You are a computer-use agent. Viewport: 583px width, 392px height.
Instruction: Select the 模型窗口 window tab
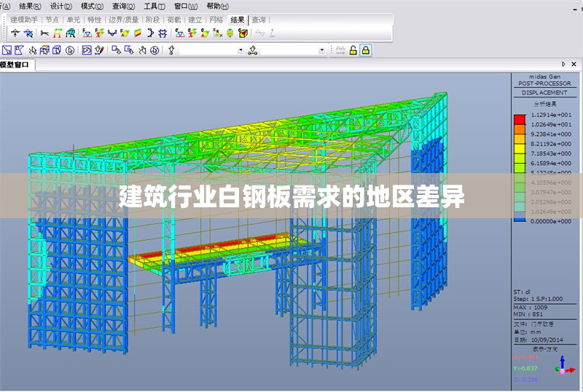(15, 65)
